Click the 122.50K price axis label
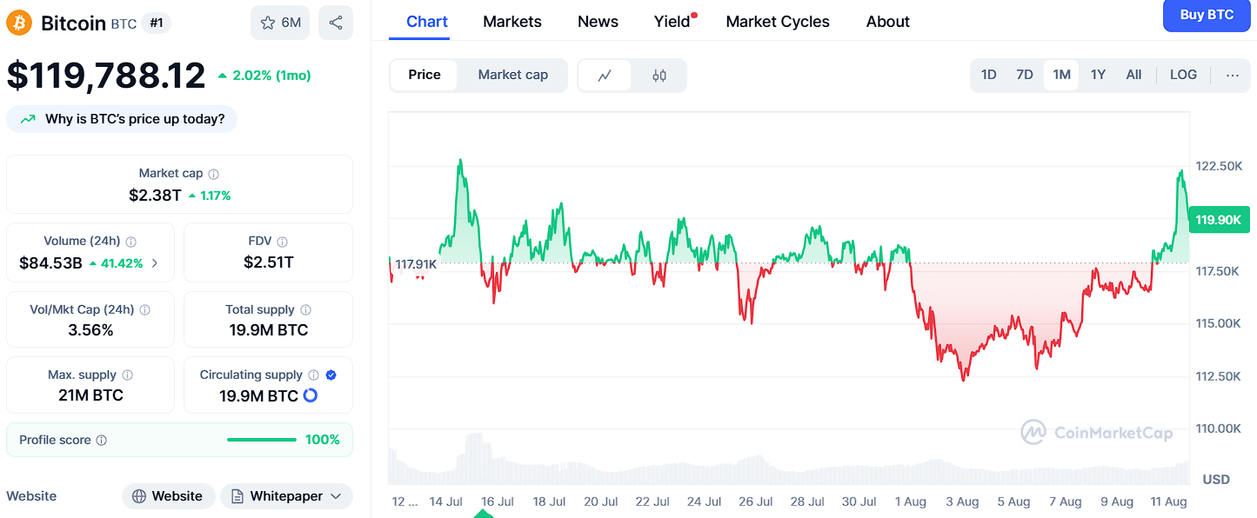The height and width of the screenshot is (518, 1257). tap(1219, 166)
